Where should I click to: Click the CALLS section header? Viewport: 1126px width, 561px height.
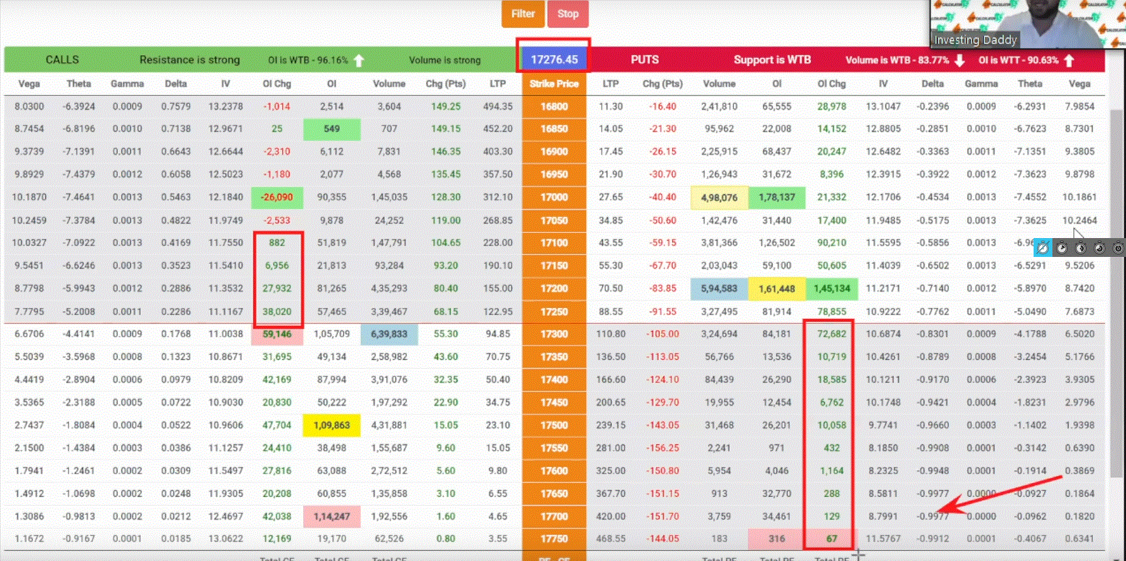pos(62,60)
